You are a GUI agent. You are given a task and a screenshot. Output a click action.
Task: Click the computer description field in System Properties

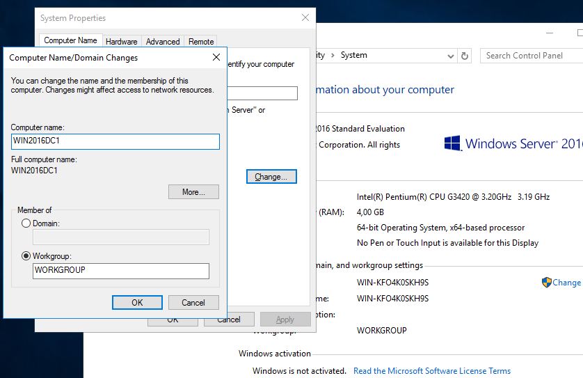tap(262, 93)
